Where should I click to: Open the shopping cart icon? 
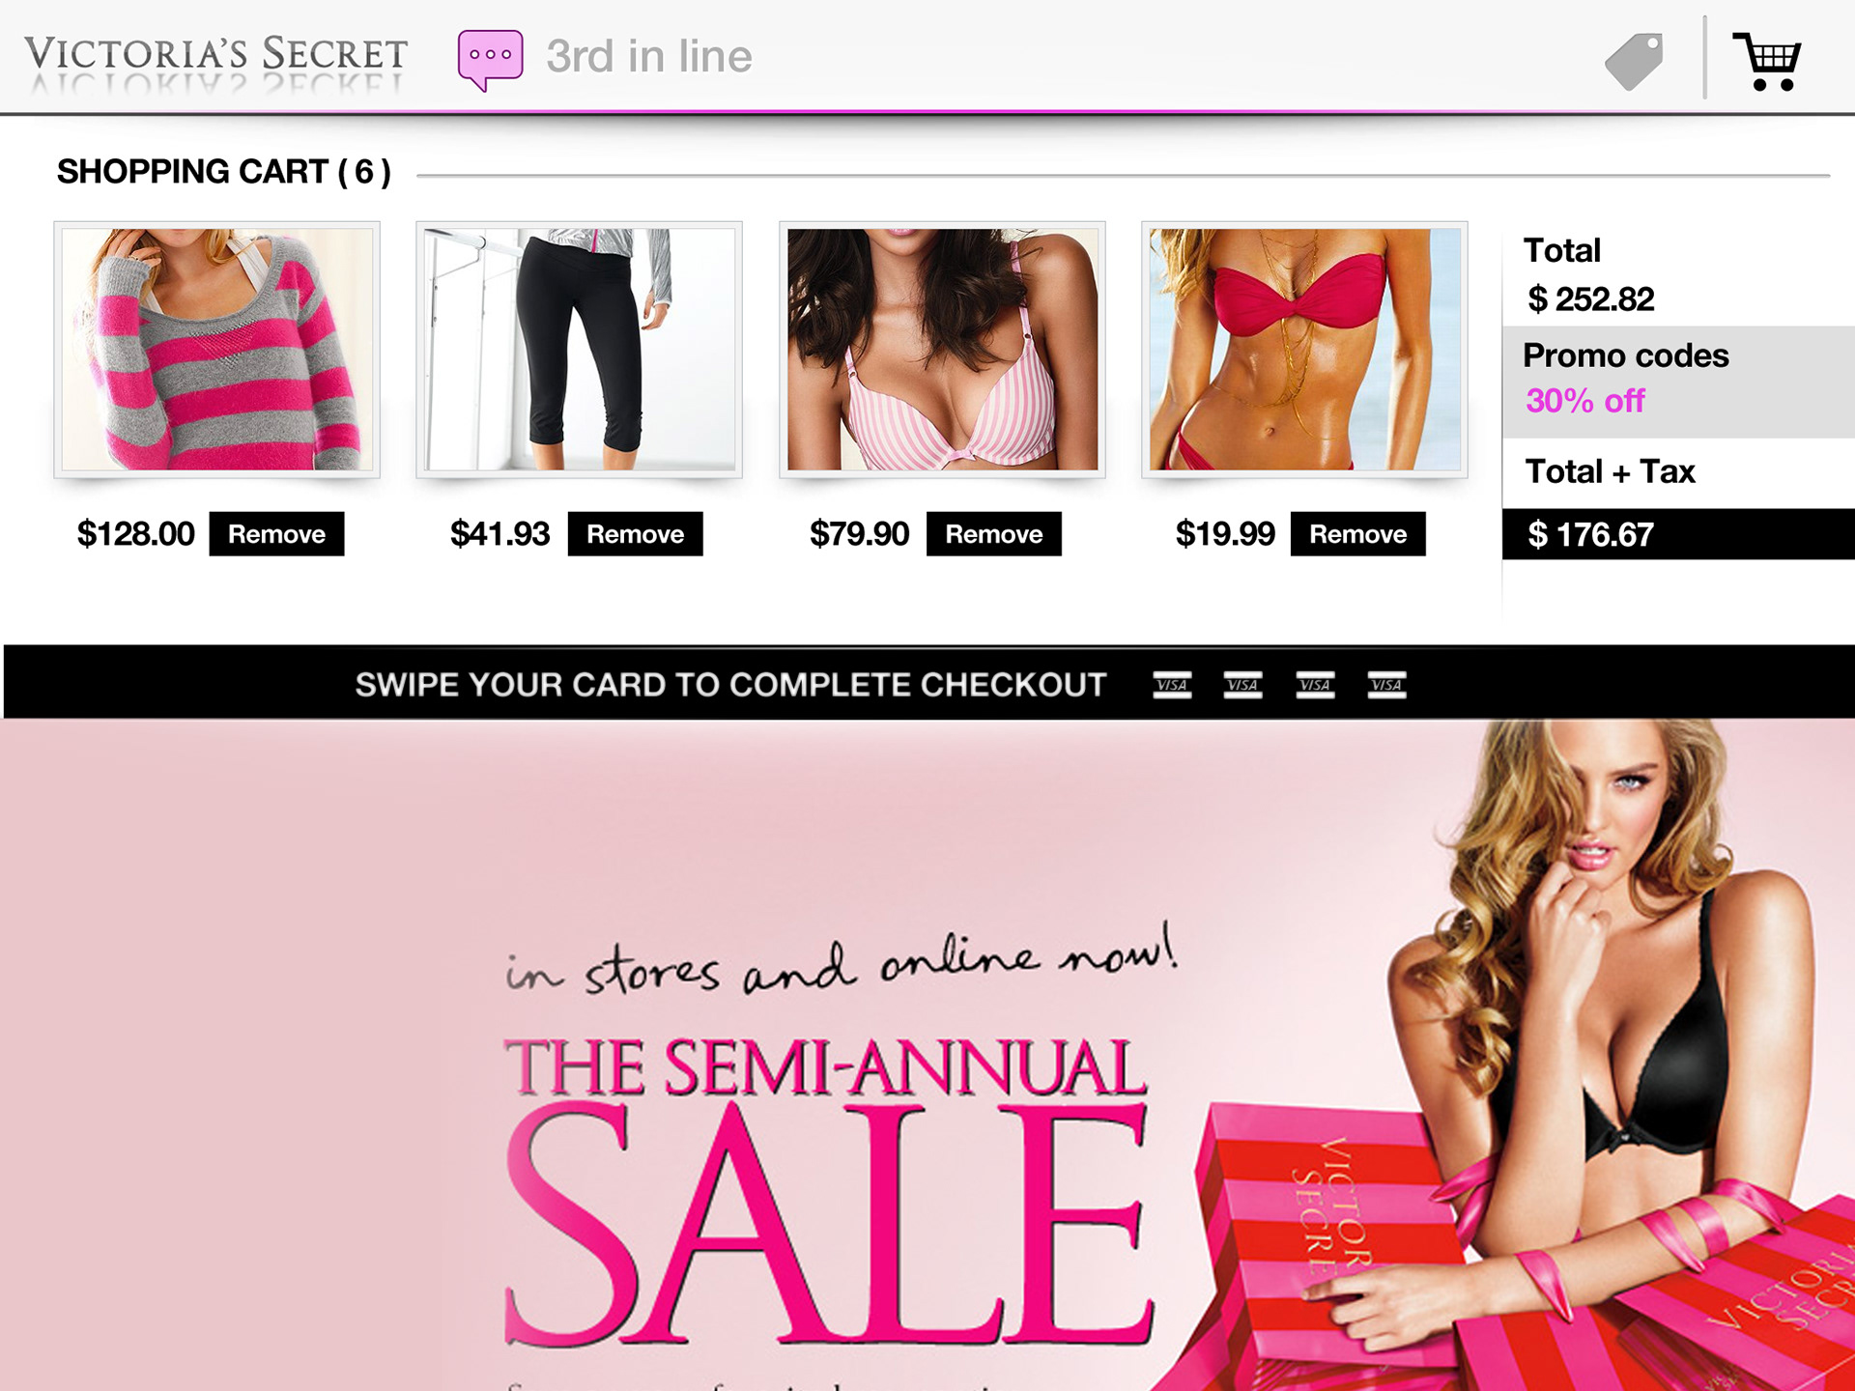click(1767, 62)
